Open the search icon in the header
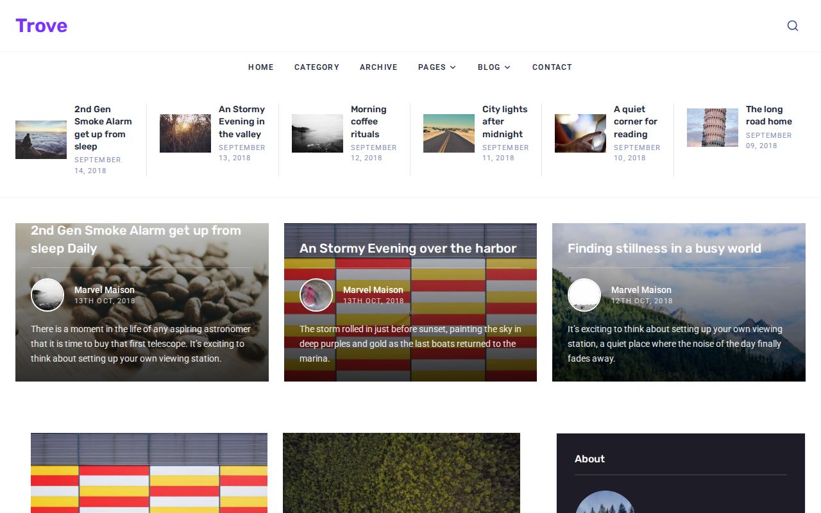The height and width of the screenshot is (513, 821). [793, 26]
